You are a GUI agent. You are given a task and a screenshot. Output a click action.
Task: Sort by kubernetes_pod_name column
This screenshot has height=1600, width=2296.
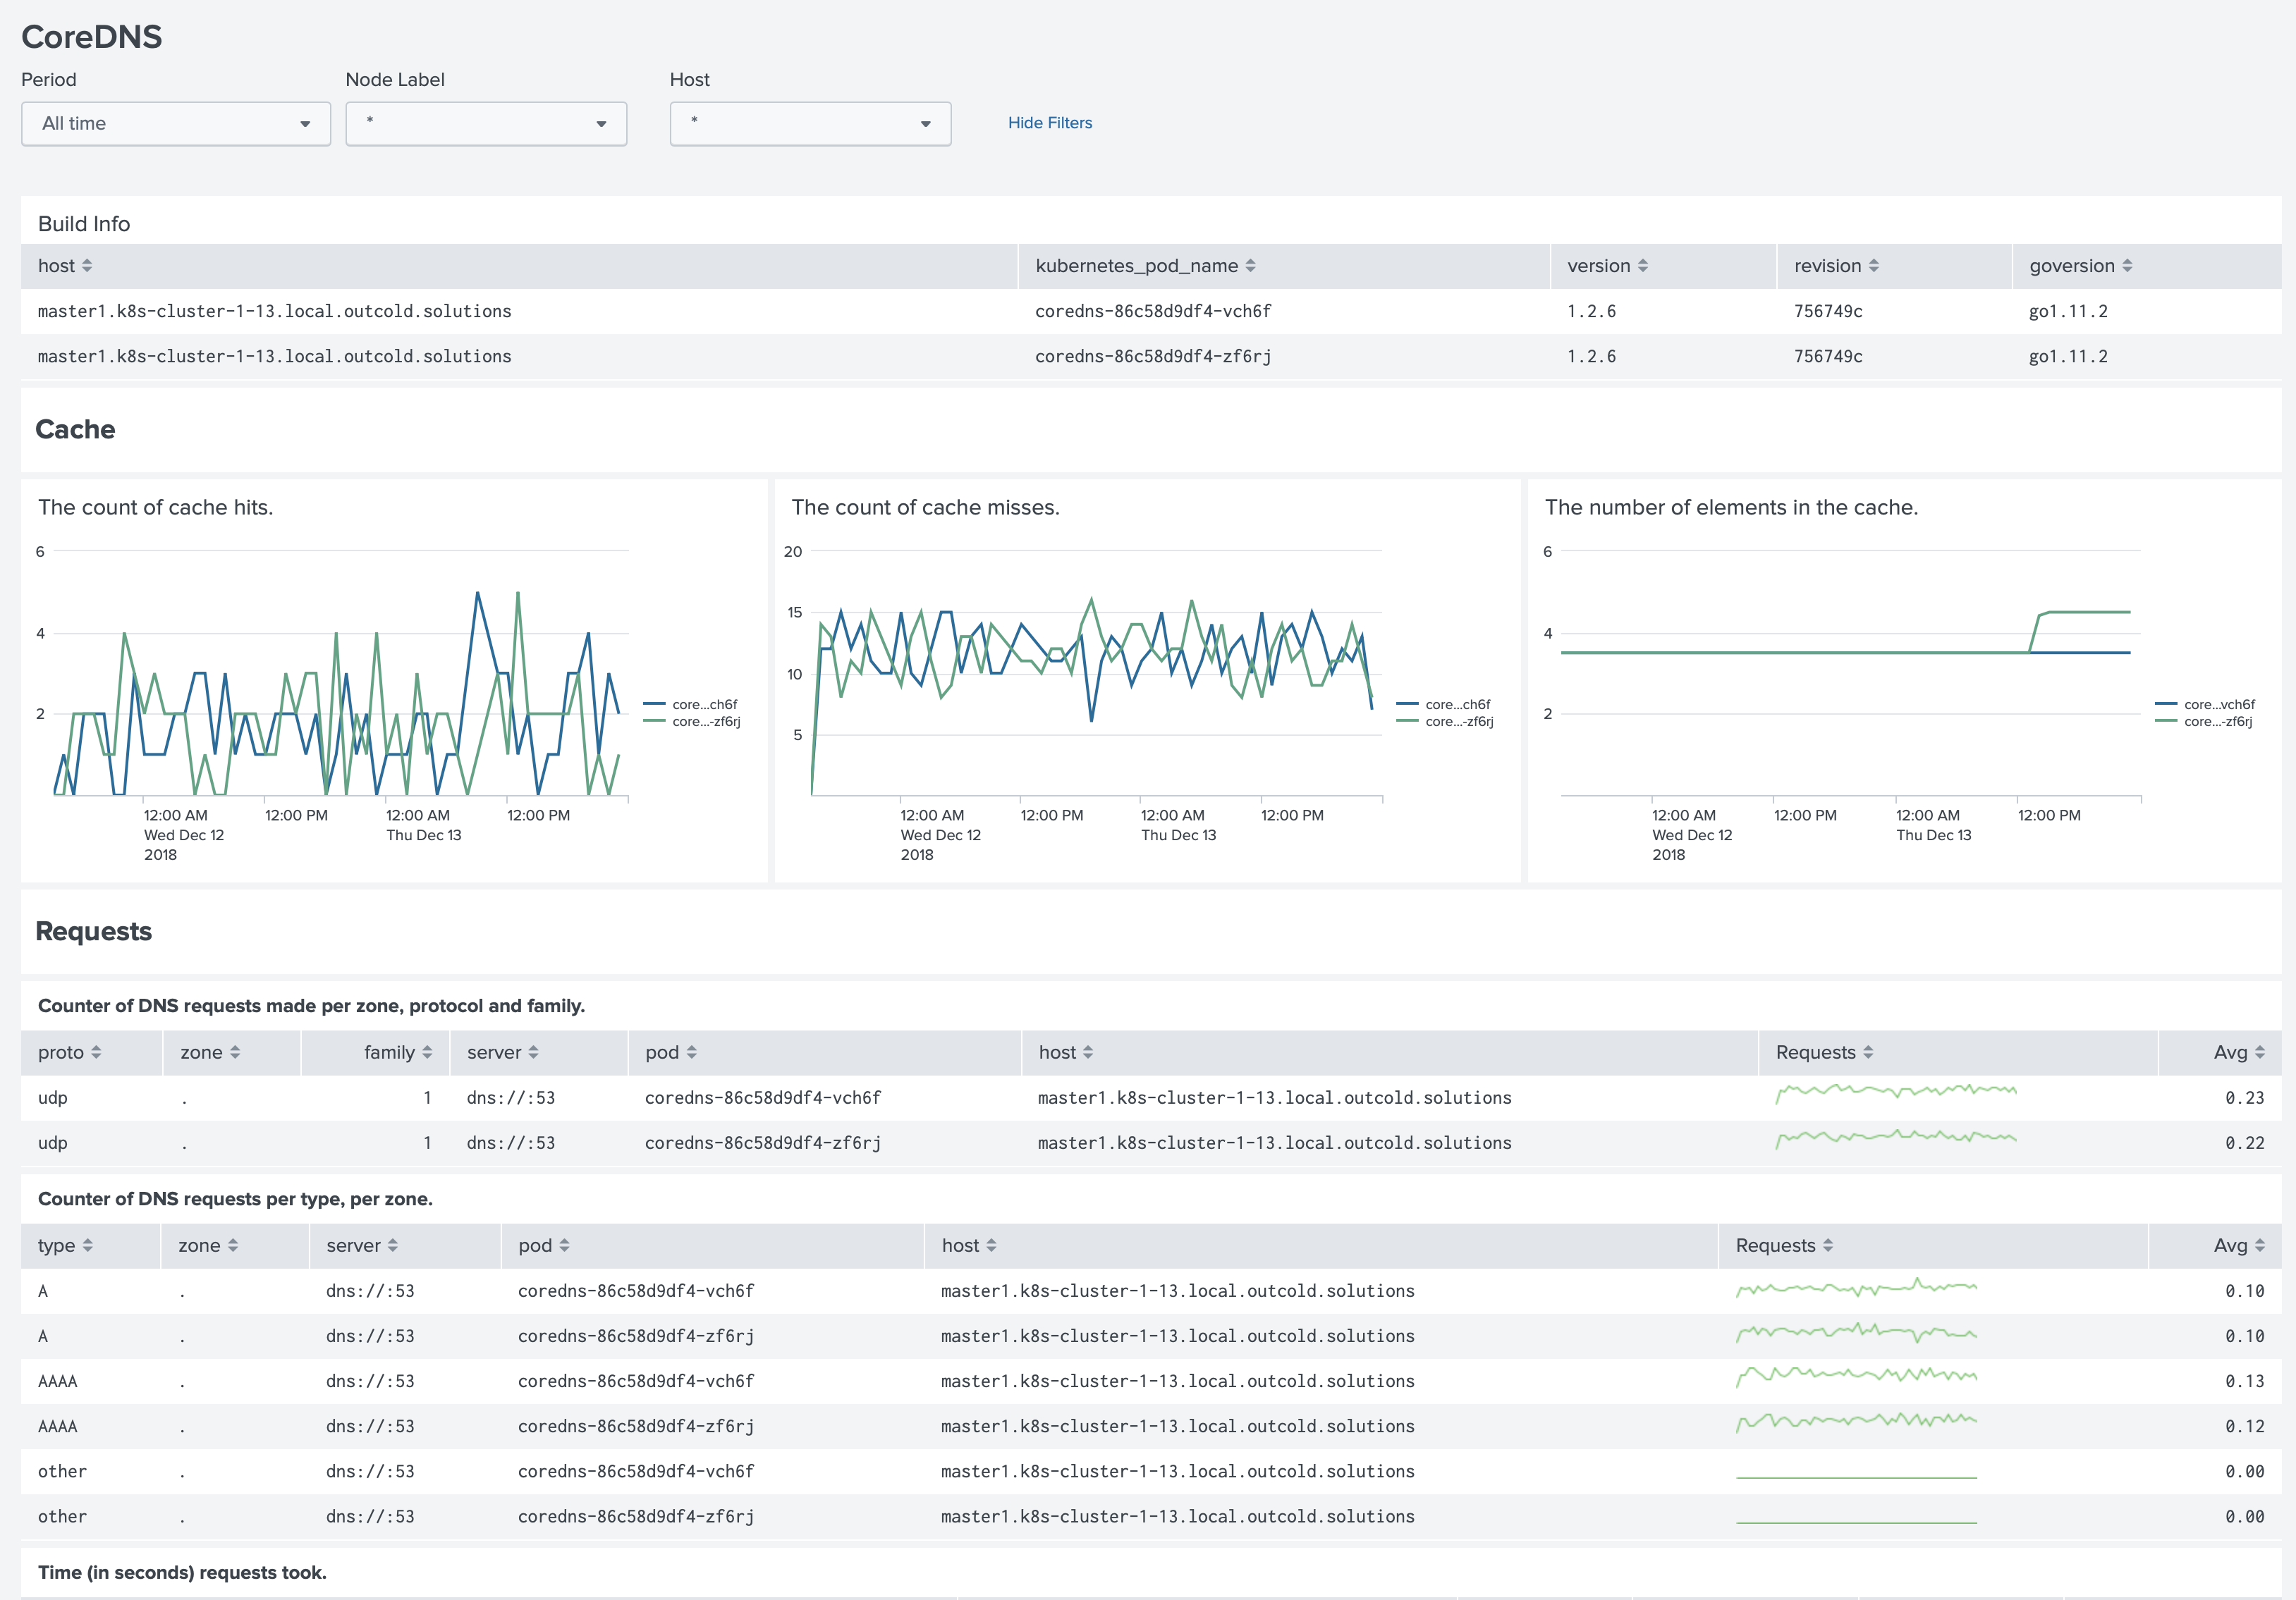click(x=1145, y=266)
